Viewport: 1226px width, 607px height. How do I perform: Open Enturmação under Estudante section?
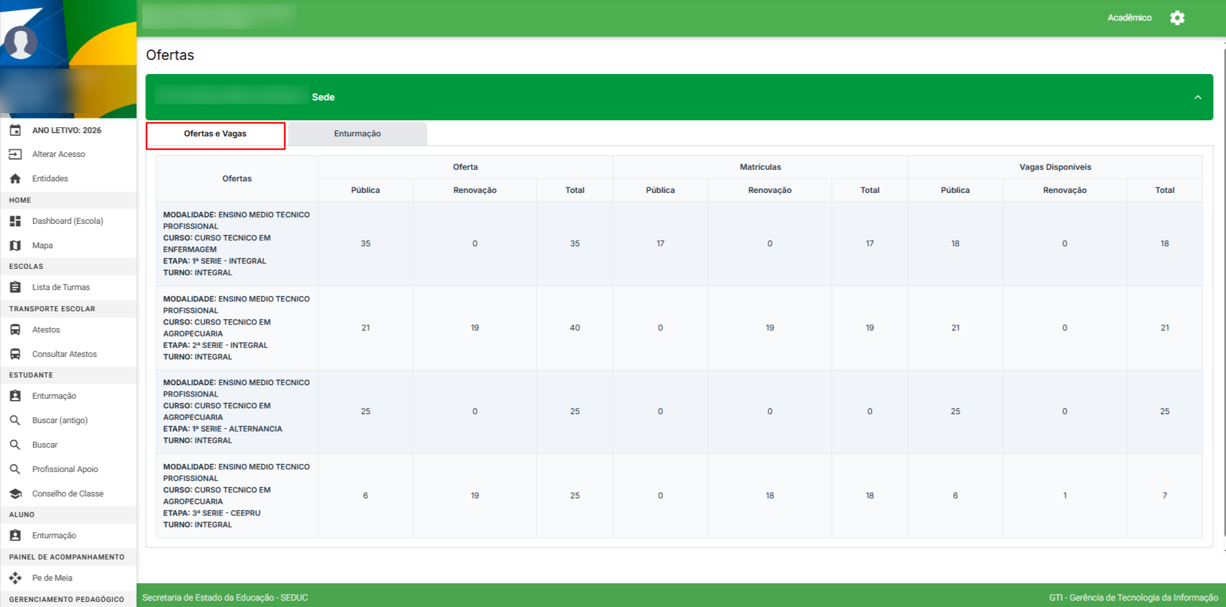click(54, 396)
